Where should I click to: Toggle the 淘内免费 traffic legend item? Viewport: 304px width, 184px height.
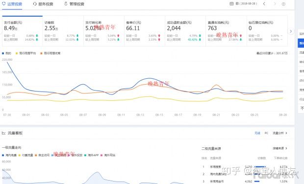tap(9, 155)
